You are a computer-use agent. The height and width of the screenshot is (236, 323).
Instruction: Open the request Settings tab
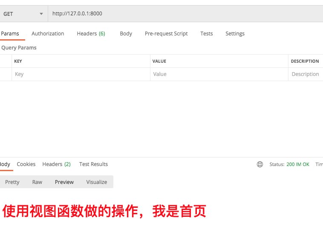(x=235, y=34)
